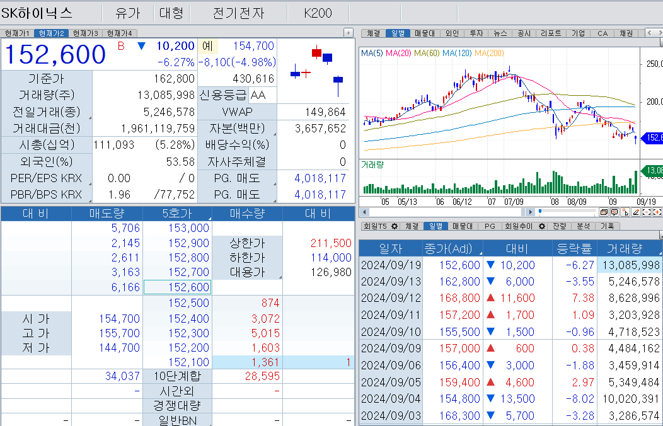Select the chart drawing pencil tool
The image size is (663, 426).
(636, 212)
